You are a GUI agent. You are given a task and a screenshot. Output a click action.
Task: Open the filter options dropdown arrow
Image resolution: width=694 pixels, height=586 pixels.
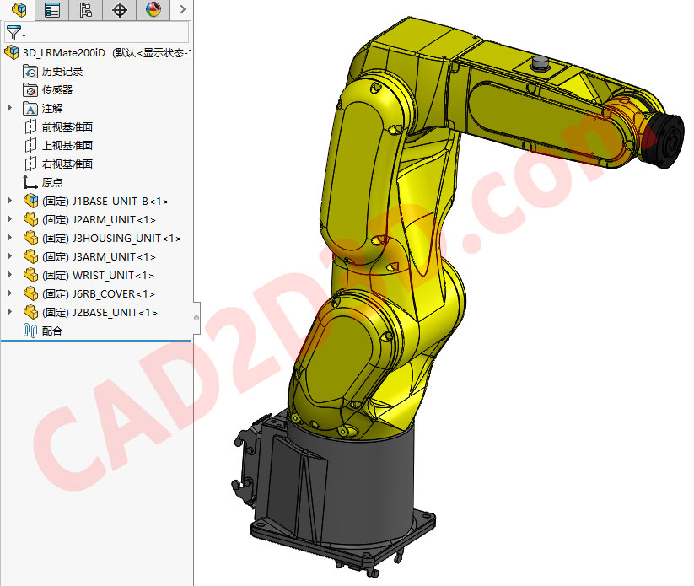[23, 33]
